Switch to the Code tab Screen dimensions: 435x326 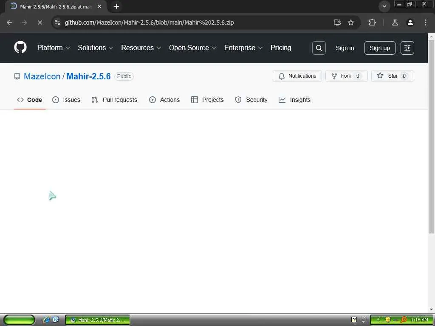pos(30,100)
